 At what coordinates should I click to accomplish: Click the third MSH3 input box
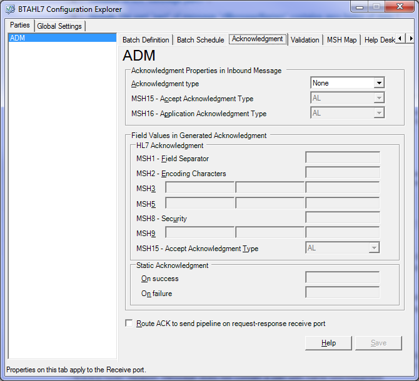click(343, 187)
